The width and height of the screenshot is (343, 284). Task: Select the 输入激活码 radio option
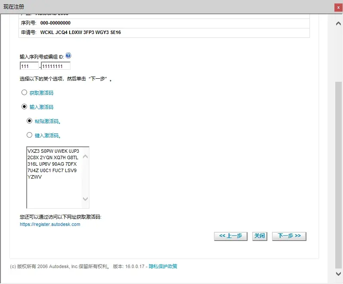pos(24,107)
